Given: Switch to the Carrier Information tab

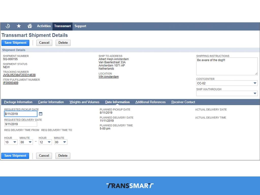Looking at the screenshot, I should pyautogui.click(x=51, y=102).
